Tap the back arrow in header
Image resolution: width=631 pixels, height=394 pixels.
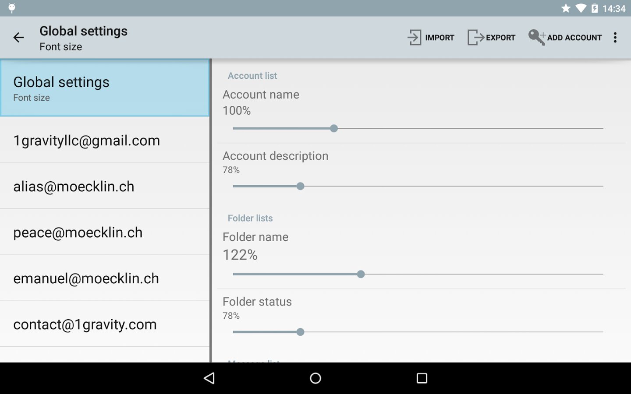coord(18,38)
